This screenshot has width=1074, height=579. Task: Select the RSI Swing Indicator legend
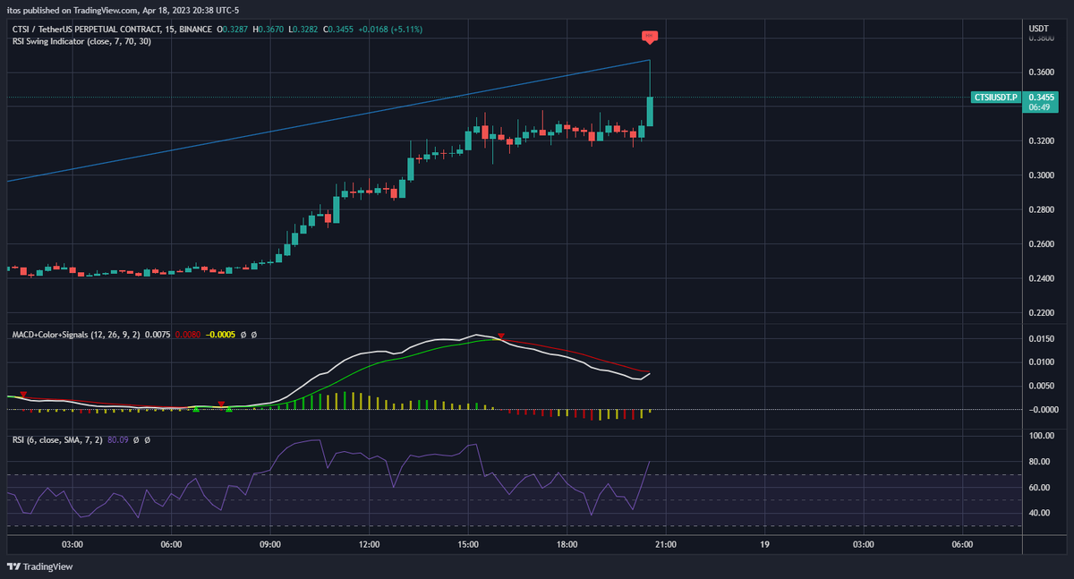tap(81, 41)
